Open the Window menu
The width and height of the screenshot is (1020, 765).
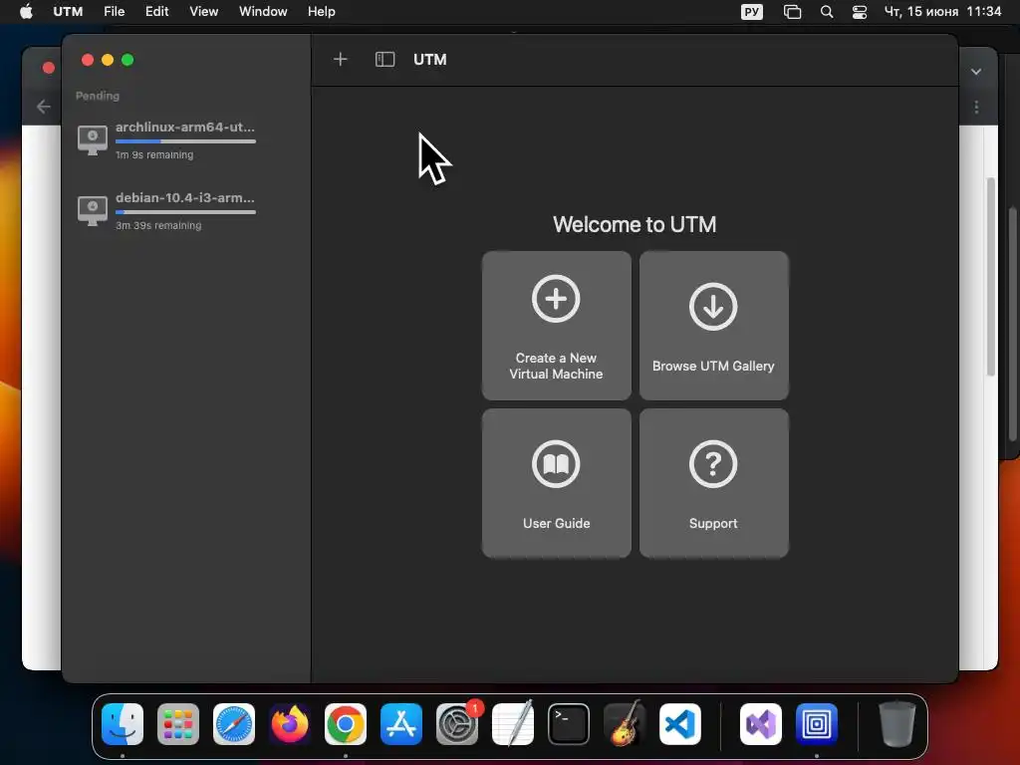(263, 12)
